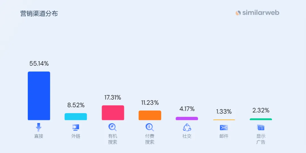
Task: Click the orange Paid Search bar
Action: [x=150, y=115]
